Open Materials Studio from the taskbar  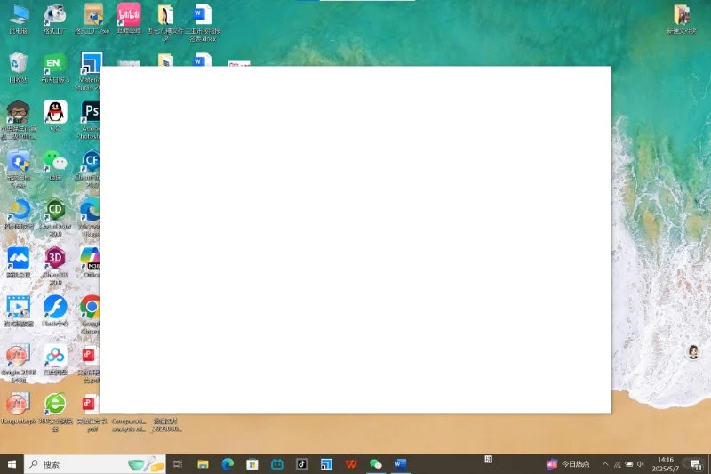tap(326, 464)
